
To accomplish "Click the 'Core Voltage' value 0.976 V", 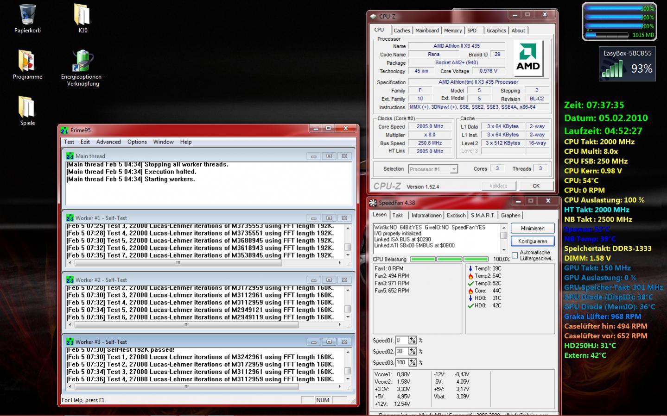I will coord(489,71).
